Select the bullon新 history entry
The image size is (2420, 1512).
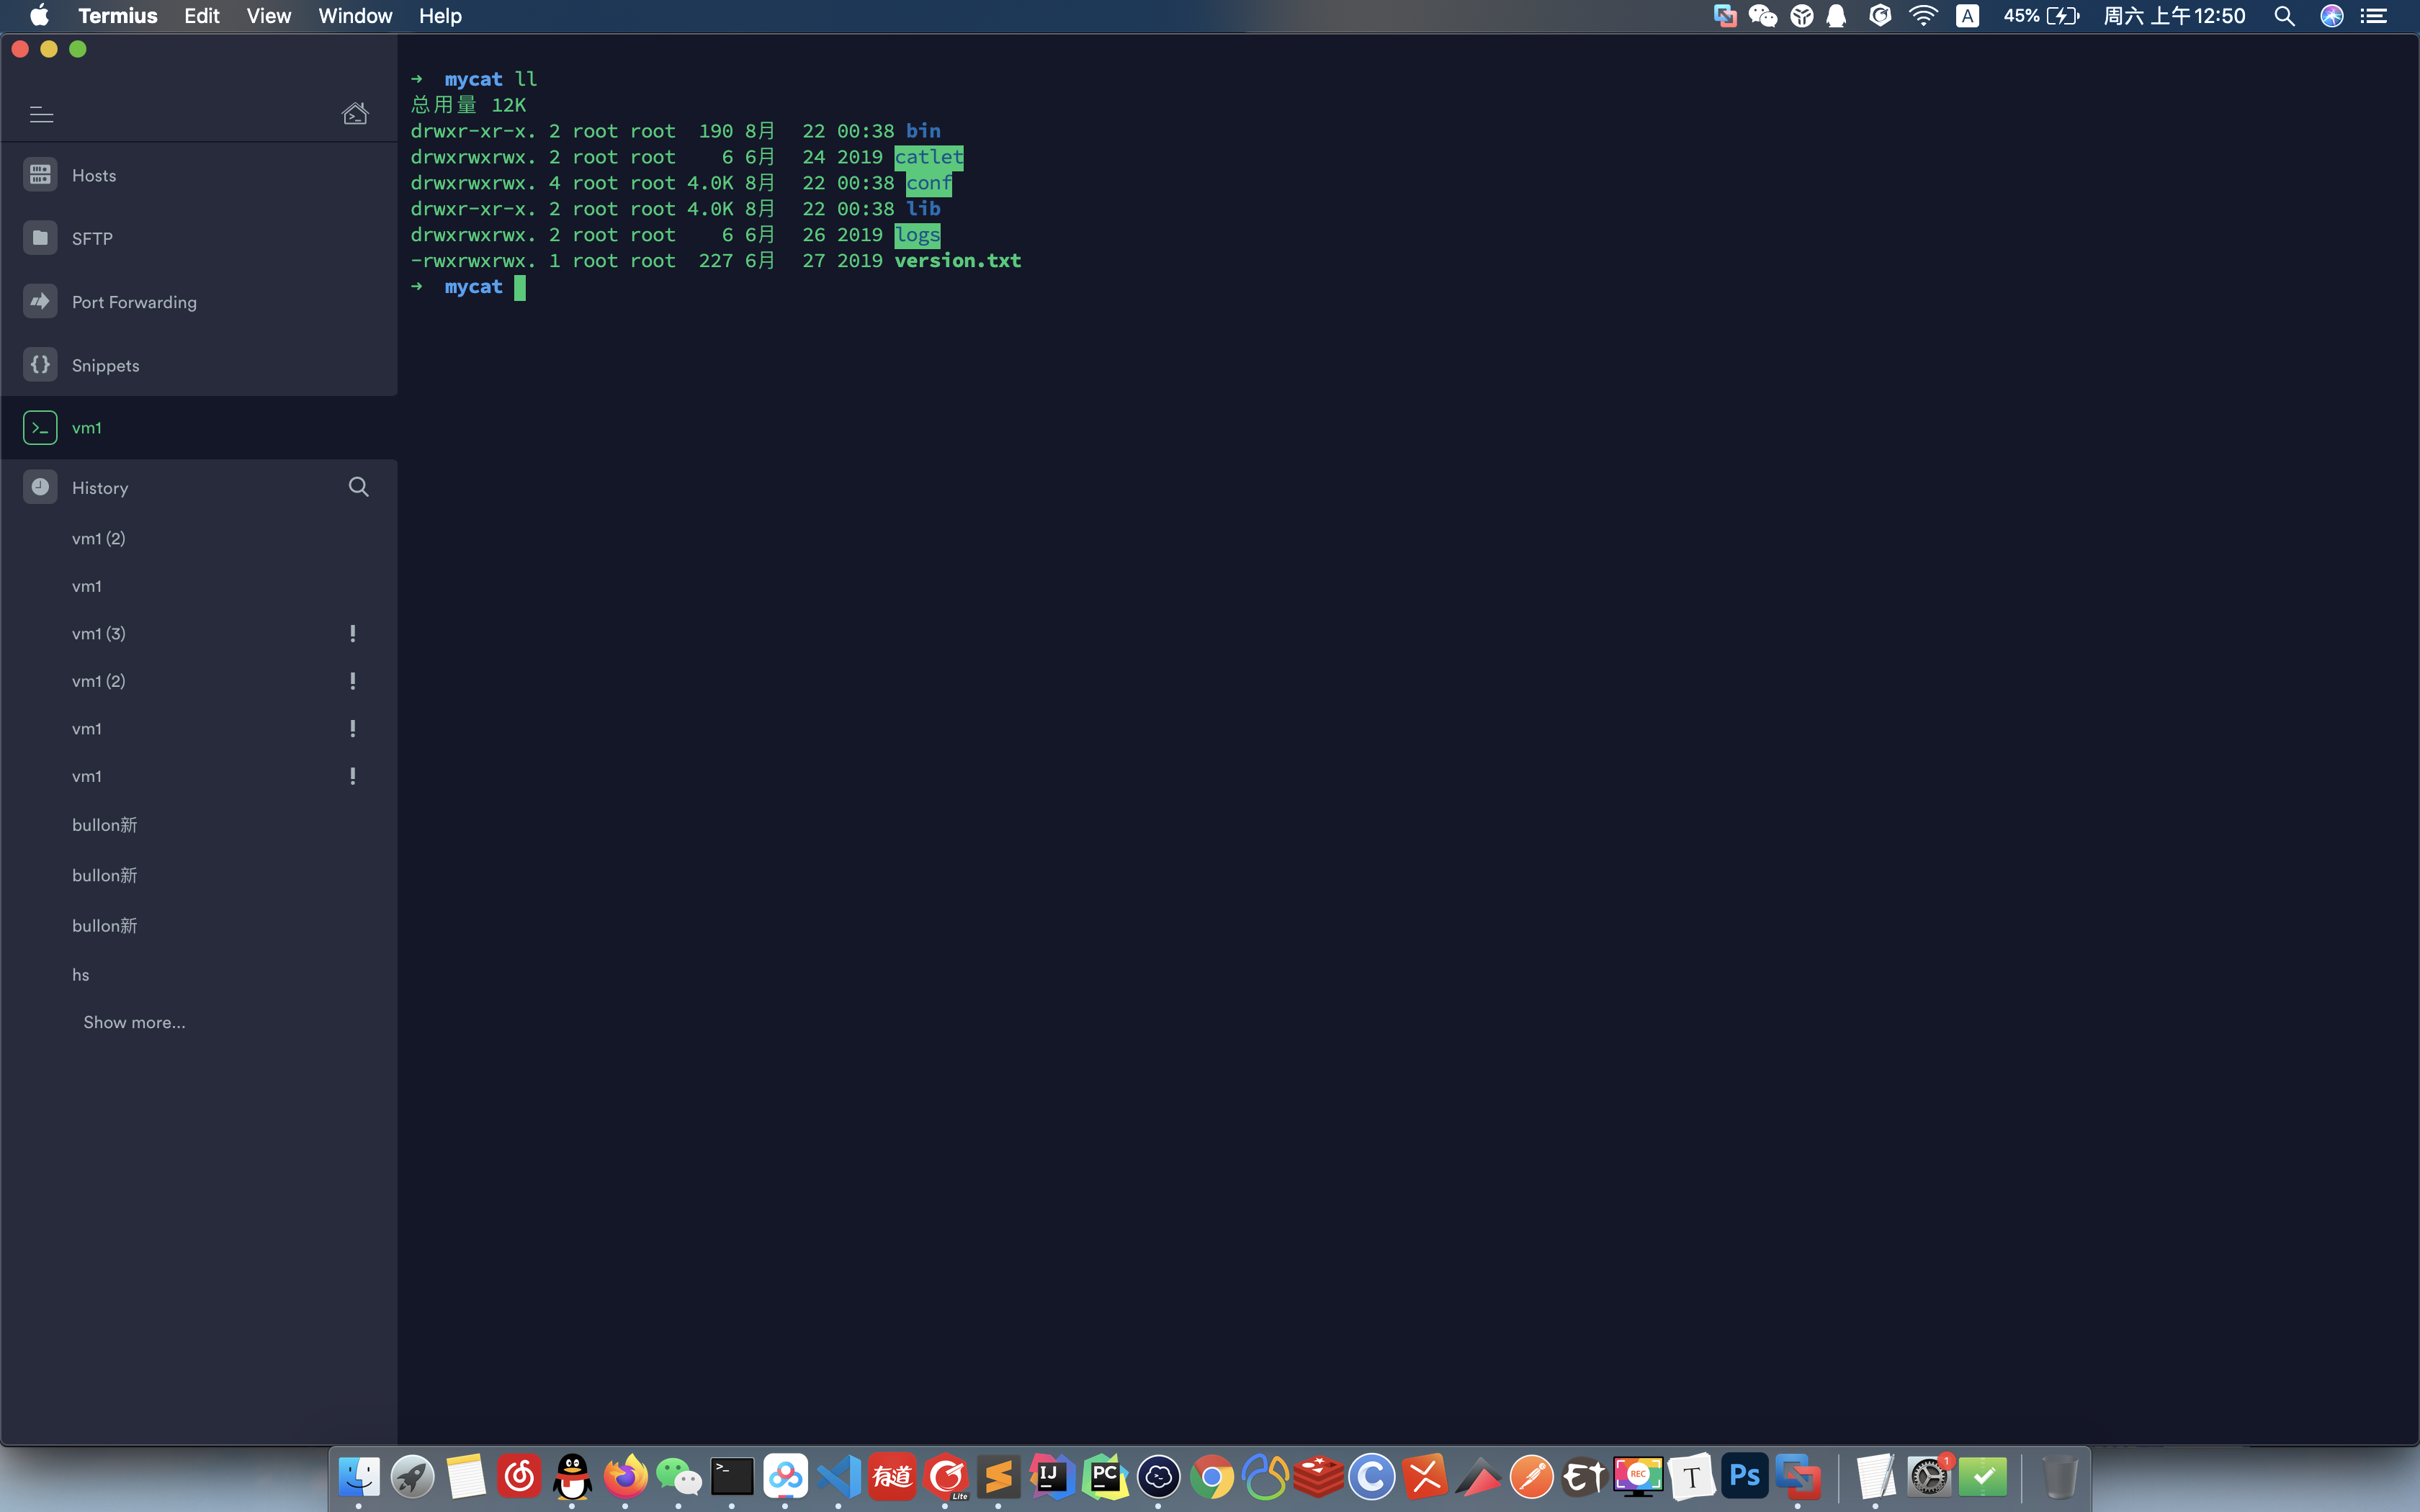point(104,824)
